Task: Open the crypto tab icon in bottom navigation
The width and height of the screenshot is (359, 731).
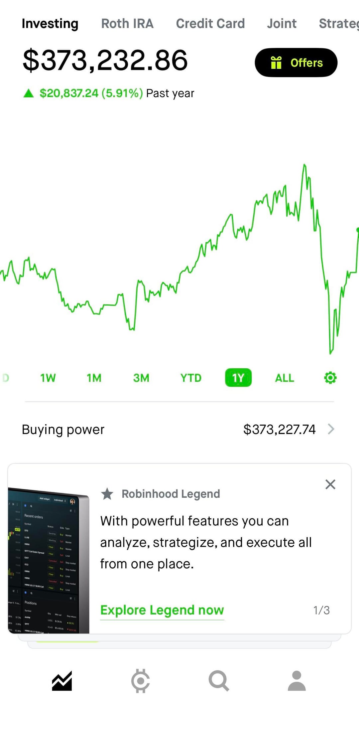Action: coord(140,681)
